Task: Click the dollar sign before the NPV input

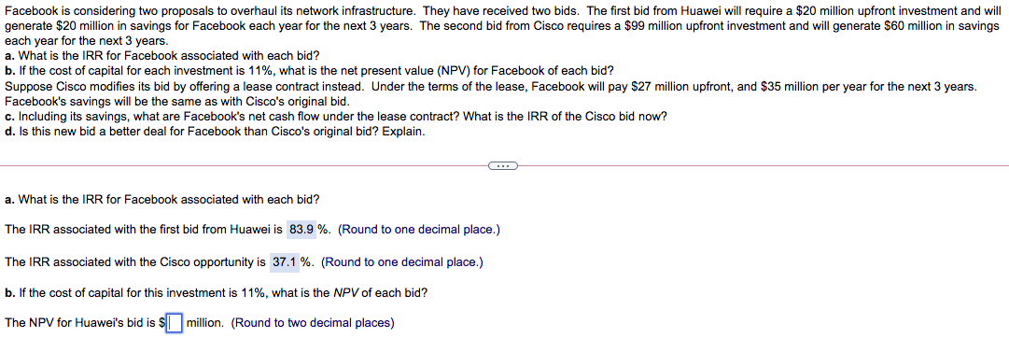Action: pos(162,322)
